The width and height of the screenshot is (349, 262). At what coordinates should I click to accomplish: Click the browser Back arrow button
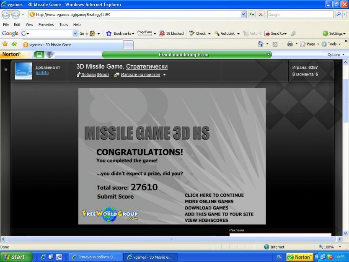[6, 14]
